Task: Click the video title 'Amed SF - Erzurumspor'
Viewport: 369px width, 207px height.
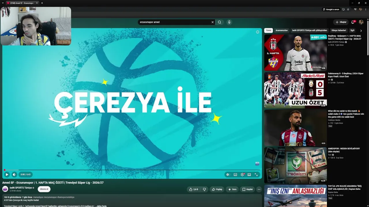Action: (x=53, y=183)
